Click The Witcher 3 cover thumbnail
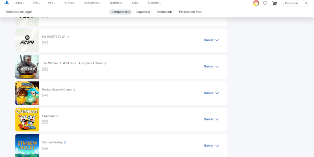The height and width of the screenshot is (157, 314). 27,66
